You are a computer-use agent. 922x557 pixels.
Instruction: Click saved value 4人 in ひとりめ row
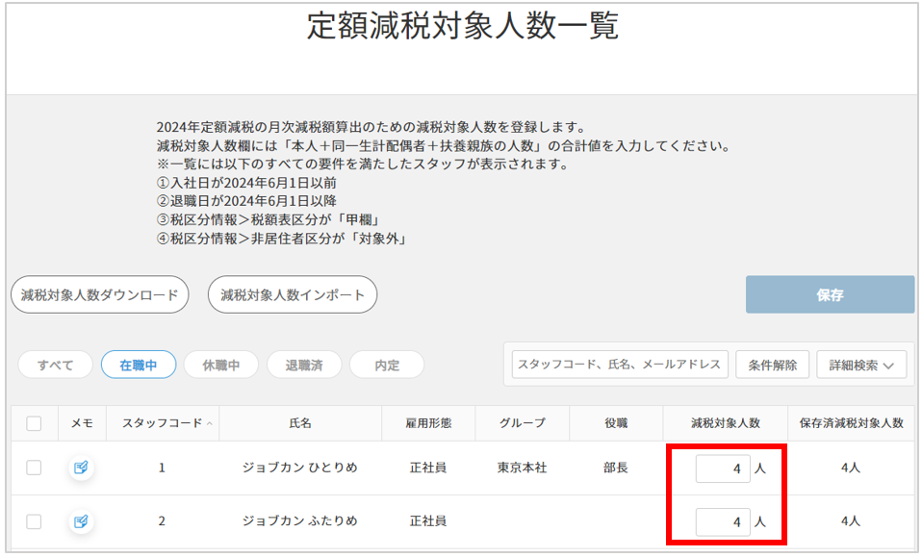(x=850, y=468)
